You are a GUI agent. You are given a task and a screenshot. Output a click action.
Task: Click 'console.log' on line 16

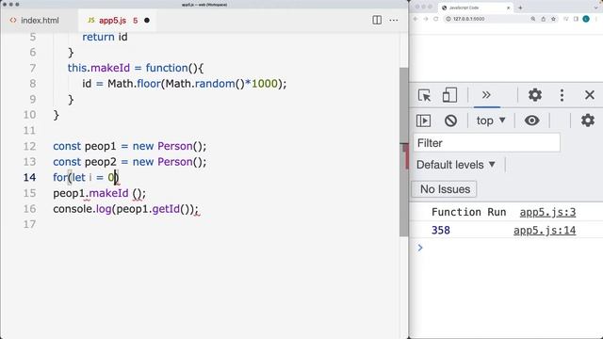82,209
